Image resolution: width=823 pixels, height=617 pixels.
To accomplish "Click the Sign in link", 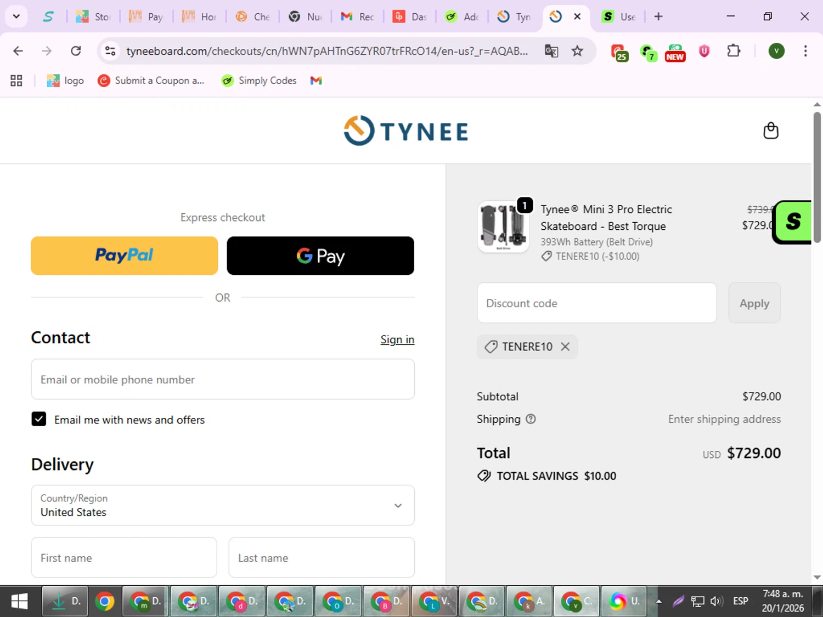I will point(397,339).
